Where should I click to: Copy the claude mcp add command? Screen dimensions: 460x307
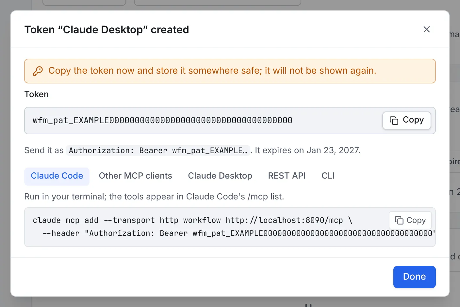pos(410,220)
